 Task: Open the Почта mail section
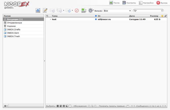(114, 3)
